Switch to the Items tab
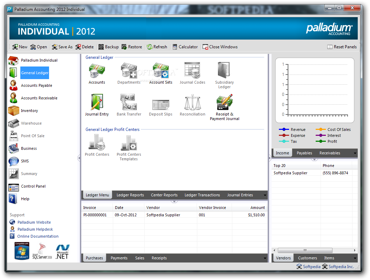This screenshot has width=370, height=280. point(329,258)
